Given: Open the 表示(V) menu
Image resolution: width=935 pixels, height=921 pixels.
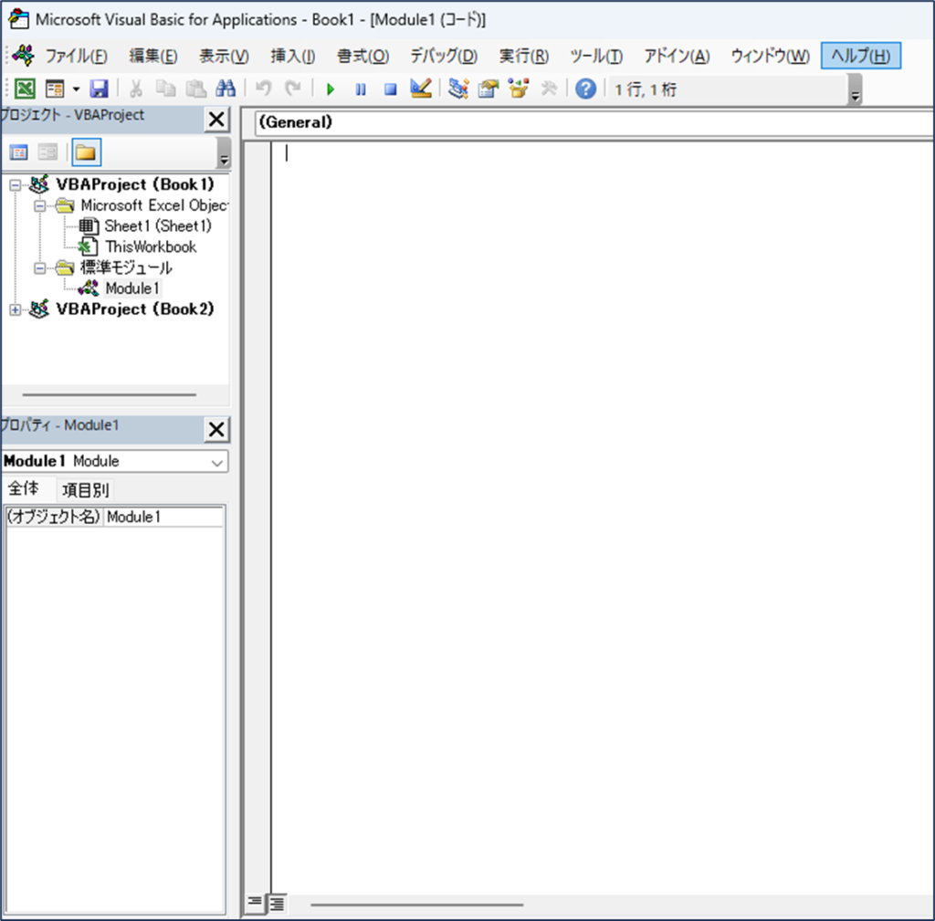Looking at the screenshot, I should click(x=224, y=56).
